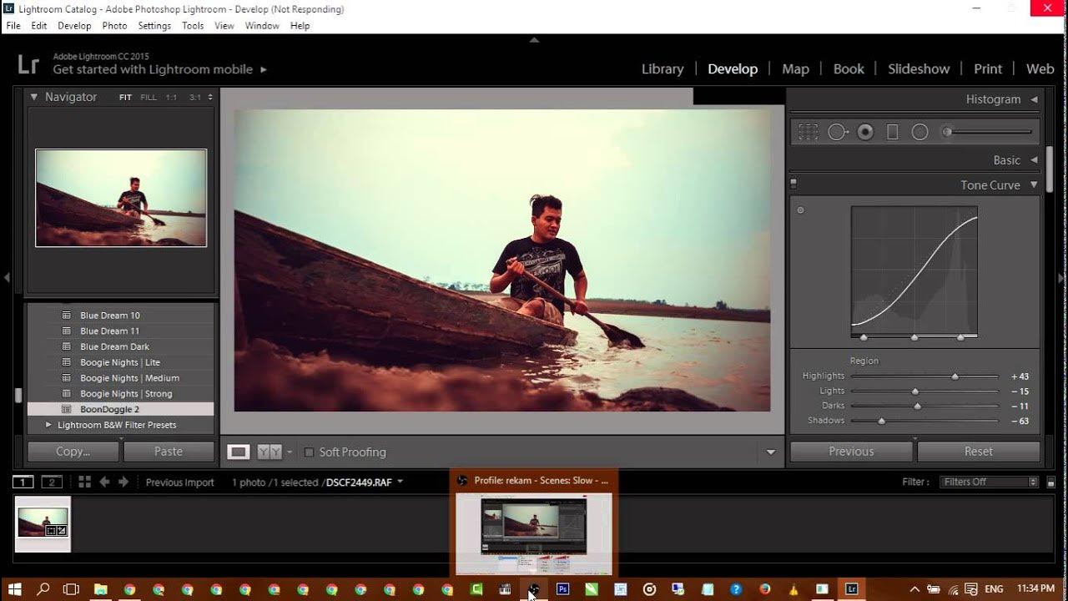Expand the Histogram panel

pos(1034,99)
